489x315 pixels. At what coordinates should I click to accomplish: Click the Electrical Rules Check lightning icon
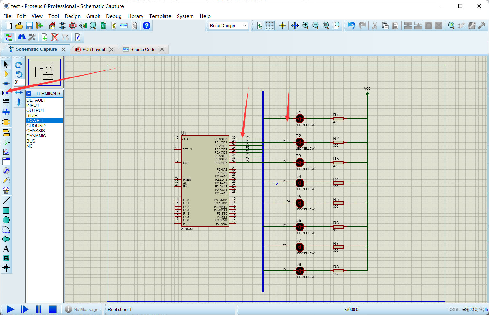tap(77, 38)
